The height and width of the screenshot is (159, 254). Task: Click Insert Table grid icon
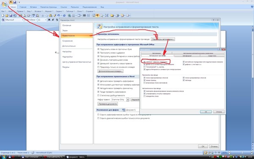74,16
